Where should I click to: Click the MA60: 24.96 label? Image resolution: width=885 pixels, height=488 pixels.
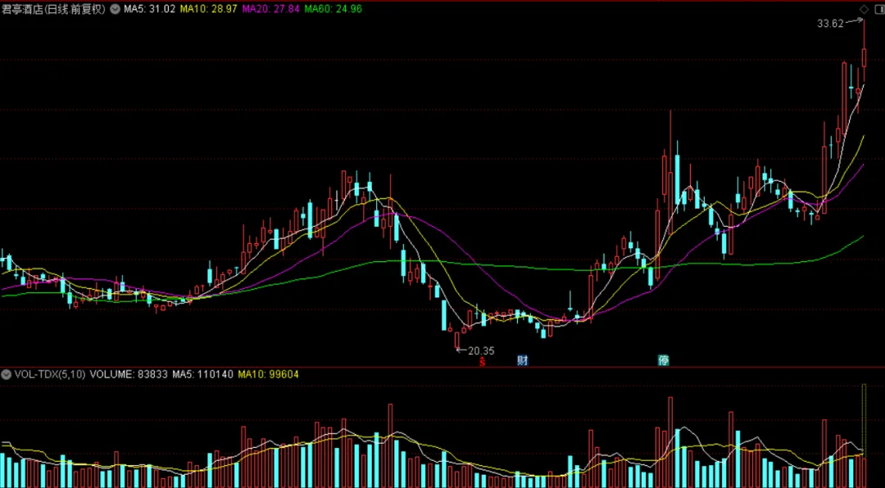(x=333, y=9)
